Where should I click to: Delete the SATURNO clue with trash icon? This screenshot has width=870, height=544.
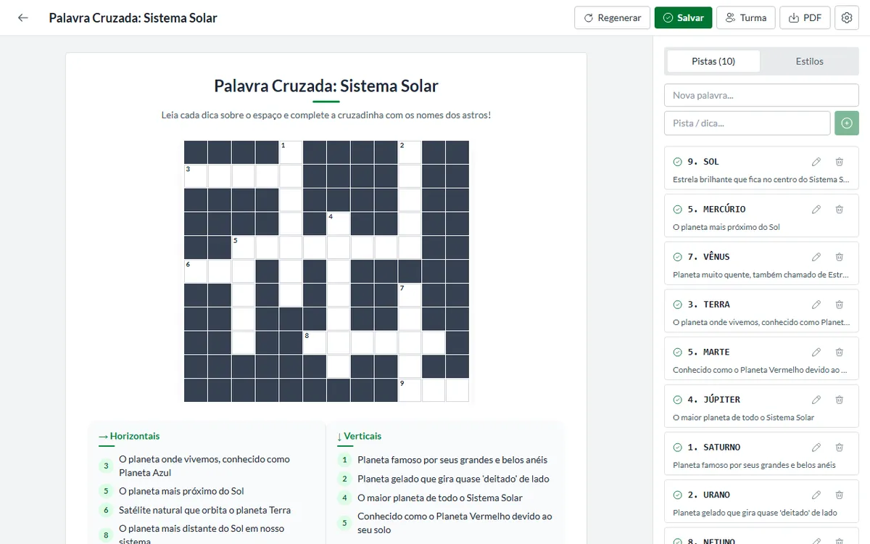point(840,448)
